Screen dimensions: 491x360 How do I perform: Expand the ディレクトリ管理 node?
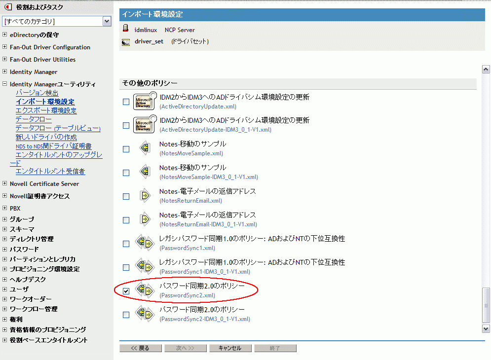coord(5,239)
